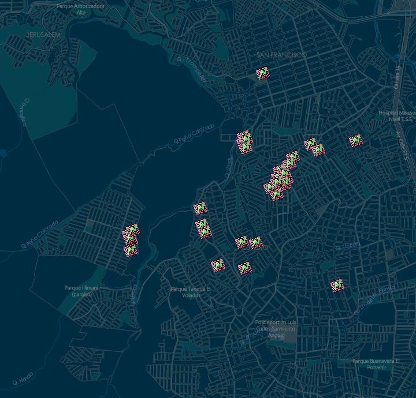Click the Q. Trompeta stream label
Image resolution: width=416 pixels, height=398 pixels.
pos(191,69)
